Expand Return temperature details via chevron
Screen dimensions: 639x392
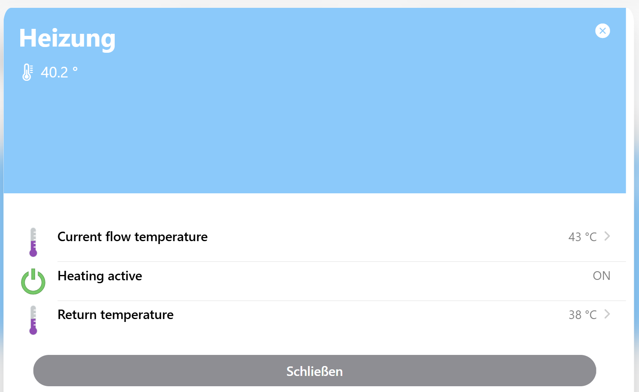(x=607, y=314)
